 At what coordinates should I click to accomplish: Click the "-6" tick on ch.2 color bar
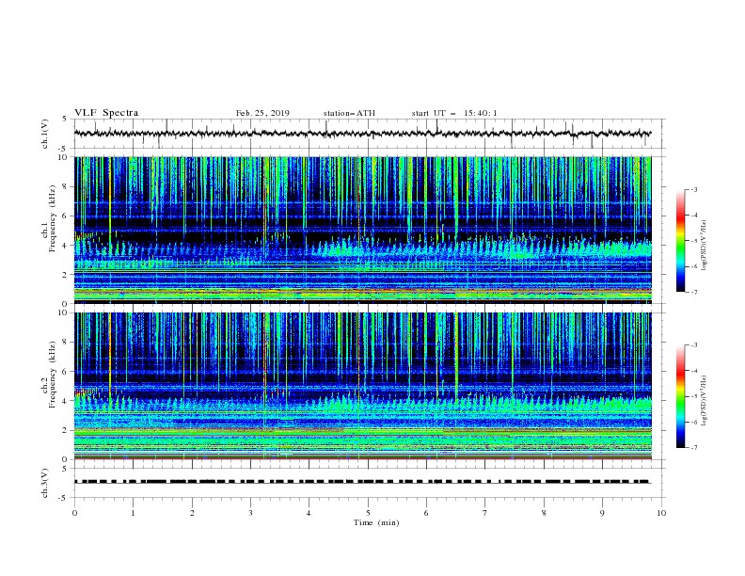pos(693,422)
